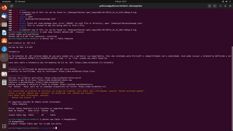Open the power menu in the top bar
Image resolution: width=233 pixels, height=131 pixels.
point(230,1)
